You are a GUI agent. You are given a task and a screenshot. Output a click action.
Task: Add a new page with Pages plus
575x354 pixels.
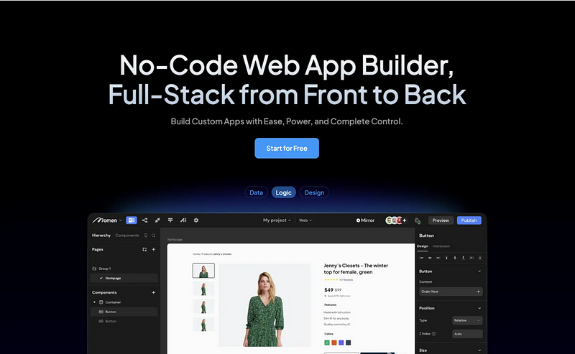pos(154,250)
